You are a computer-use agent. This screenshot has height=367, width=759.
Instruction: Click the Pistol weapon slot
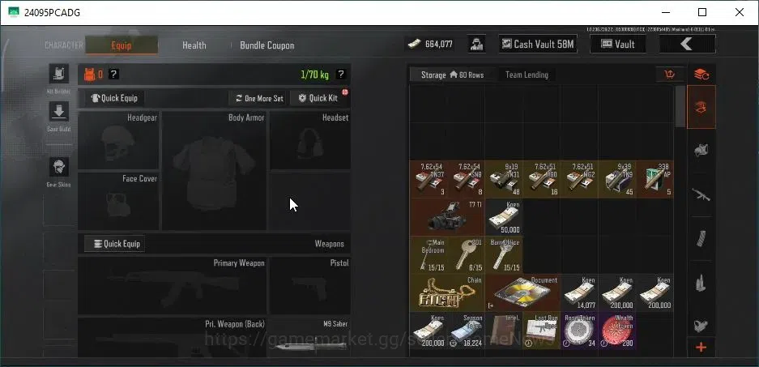tap(310, 286)
